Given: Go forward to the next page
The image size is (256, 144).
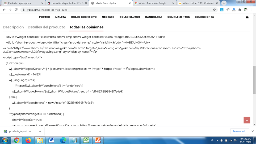Looking at the screenshot, I should (x=10, y=10).
